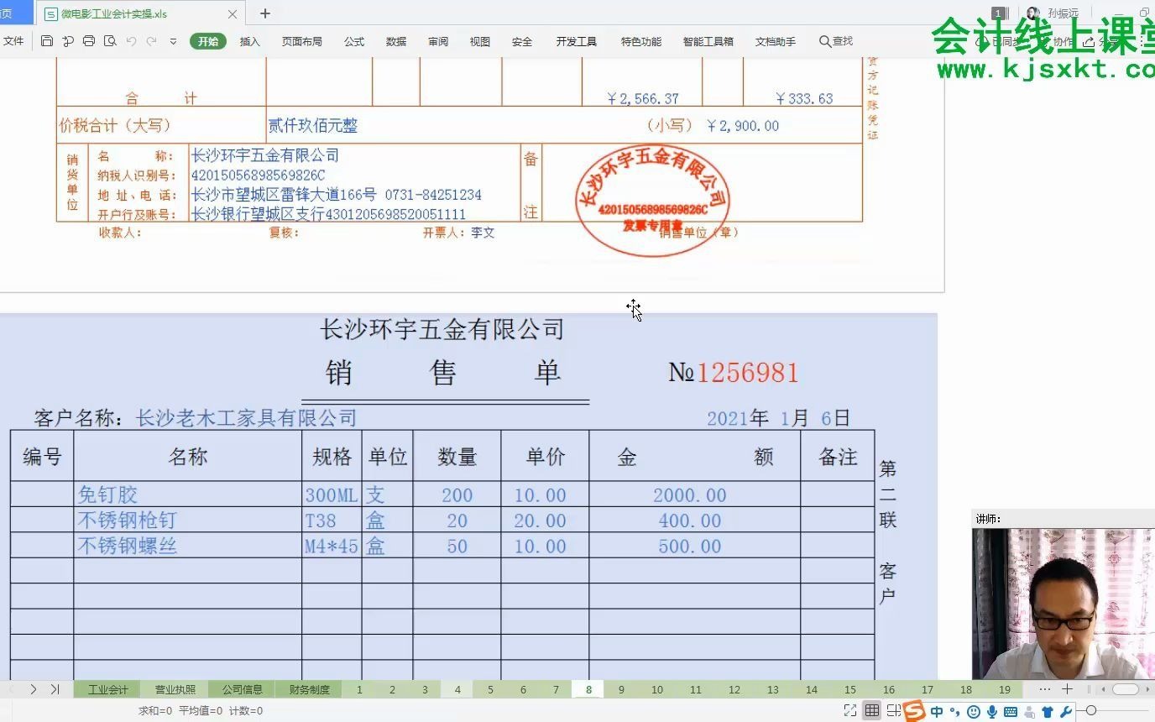
Task: Switch to sheet tab 19
Action: (x=1005, y=689)
